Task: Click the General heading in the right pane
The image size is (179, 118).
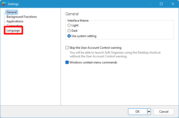Action: click(72, 14)
